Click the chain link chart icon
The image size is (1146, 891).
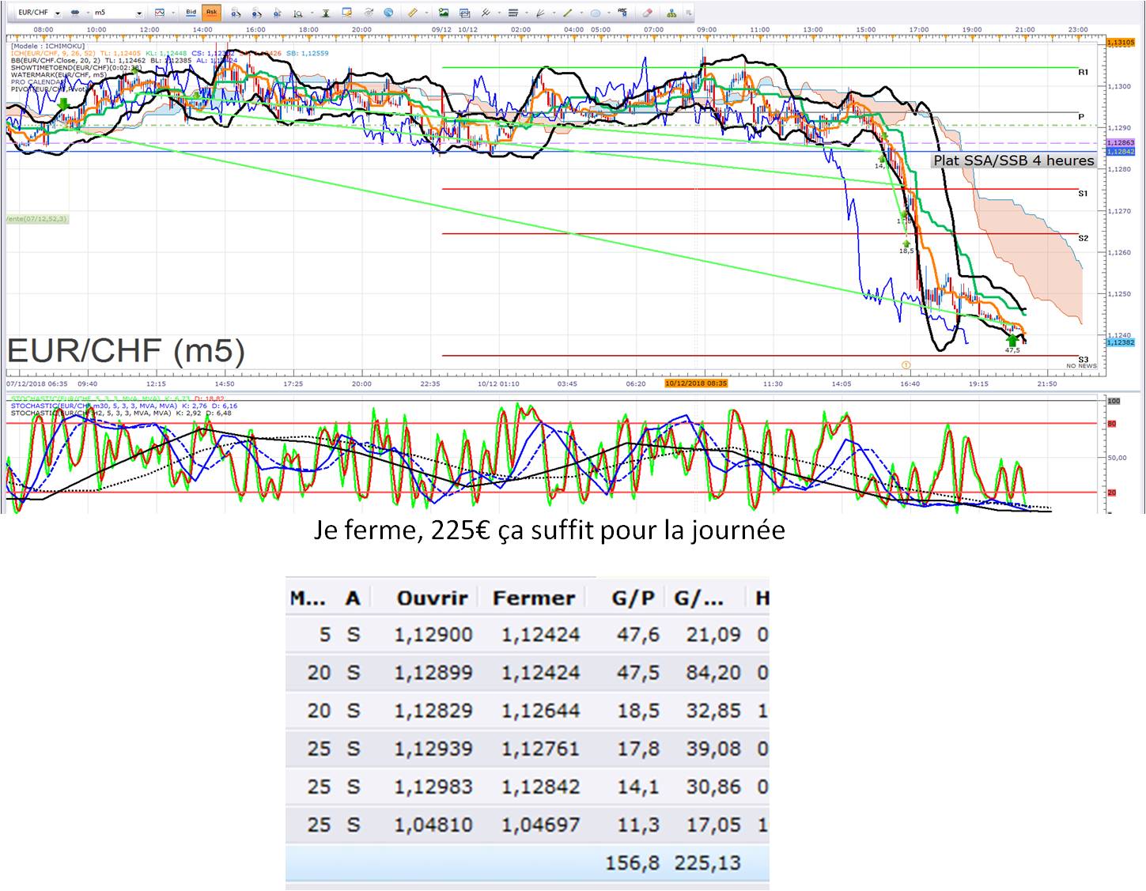(74, 13)
